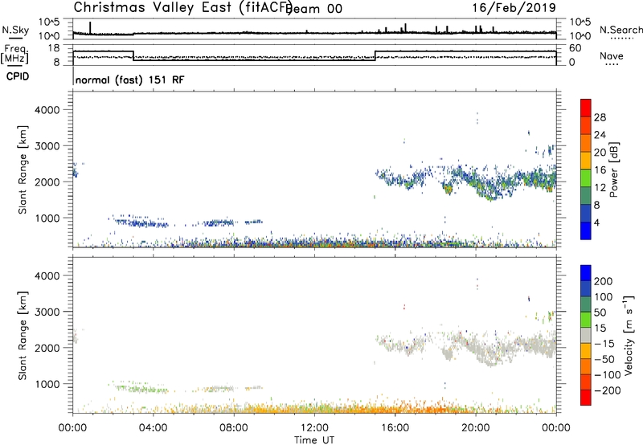Viewport: 643px width, 445px height.
Task: Click the '28' label on the power colorbar
Action: point(600,117)
